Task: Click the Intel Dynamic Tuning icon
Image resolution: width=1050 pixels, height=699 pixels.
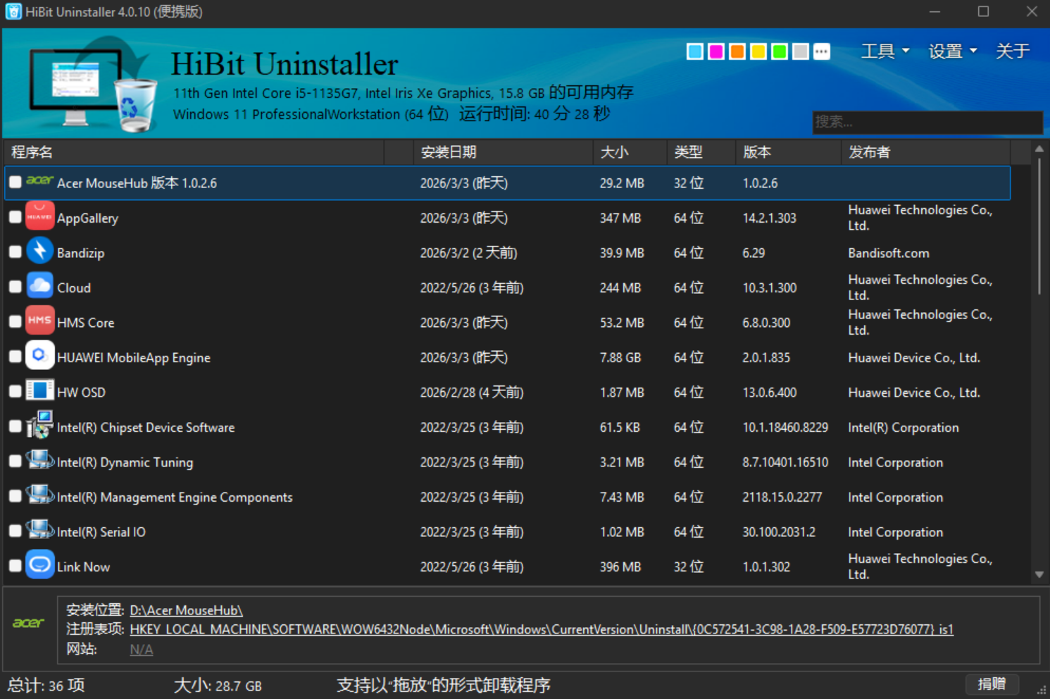Action: [39, 461]
